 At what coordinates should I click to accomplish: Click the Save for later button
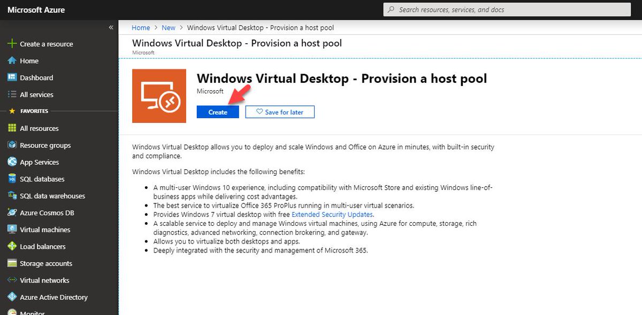(280, 112)
